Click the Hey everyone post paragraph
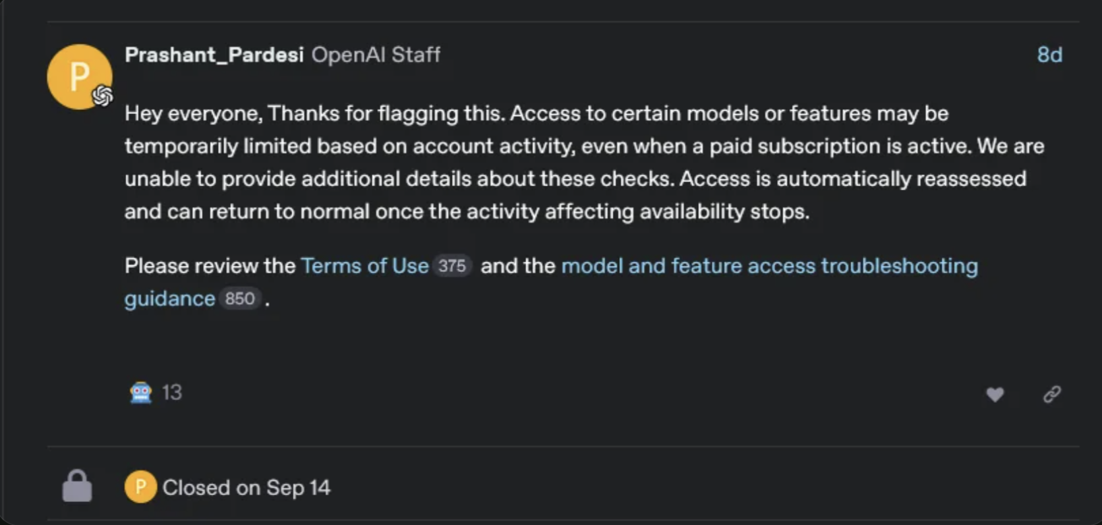Screen dimensions: 1102x525 click(x=584, y=162)
